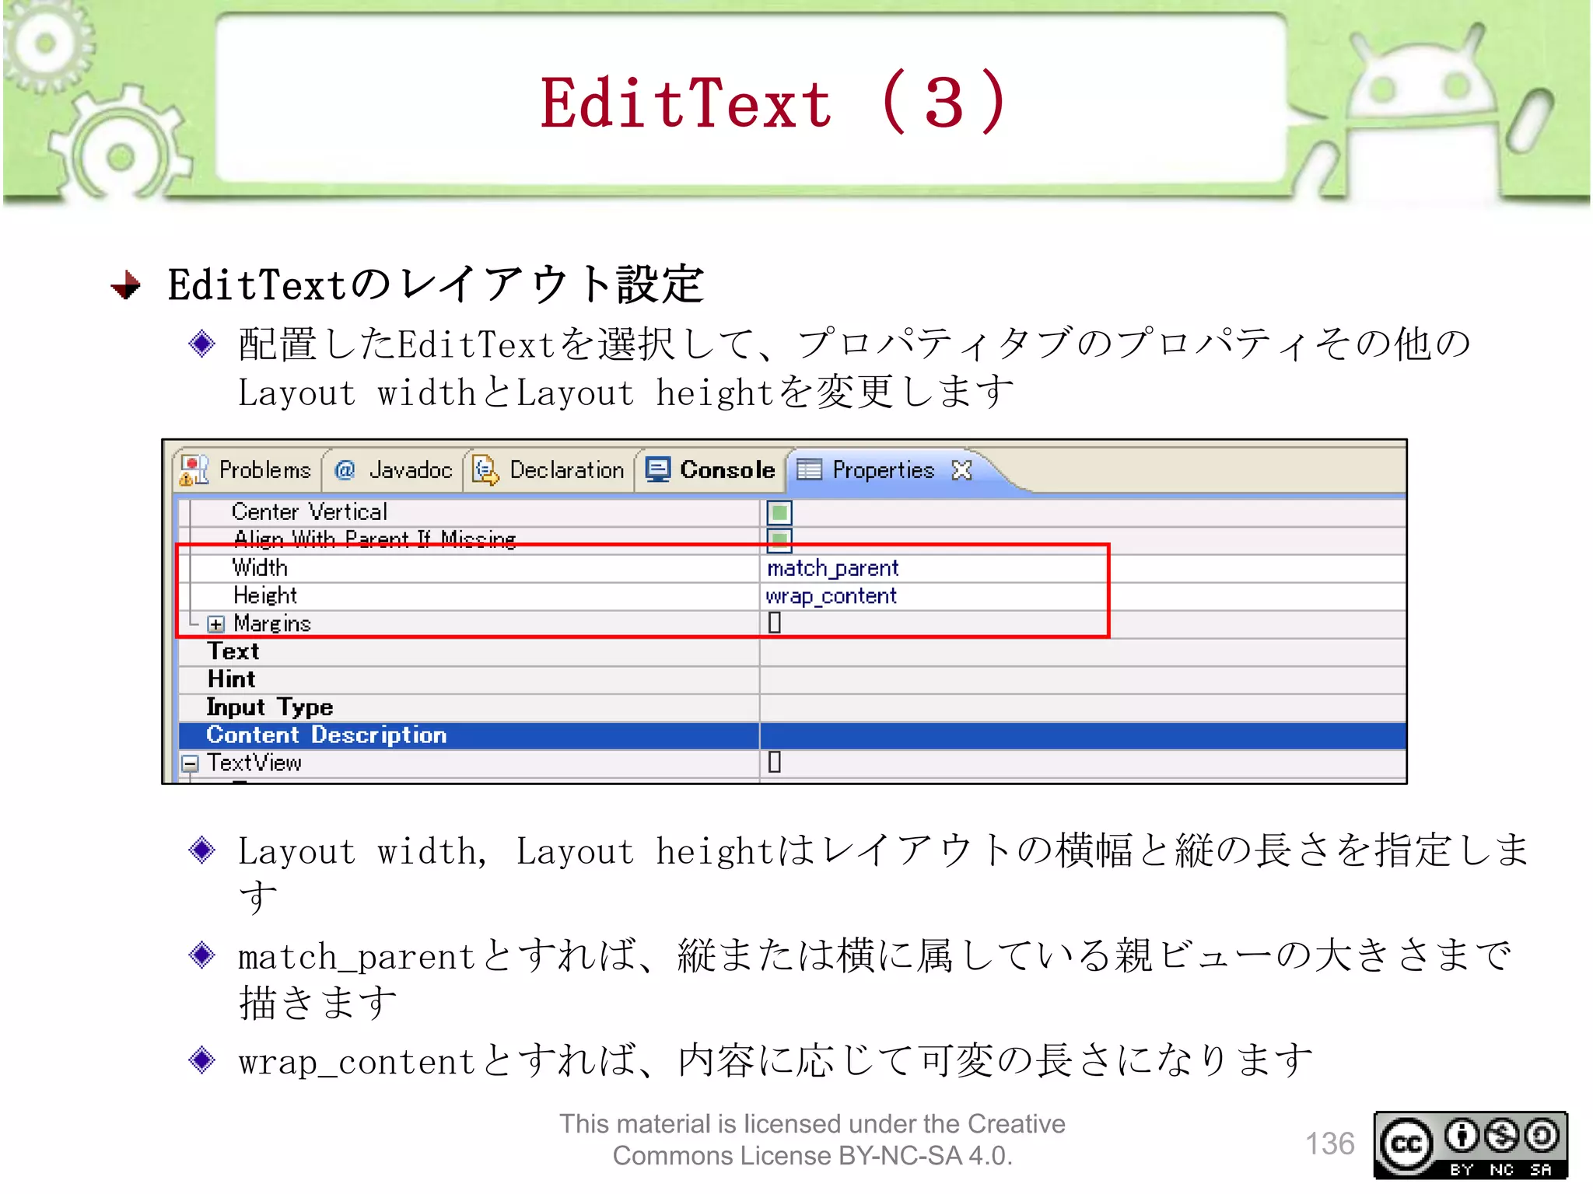Image resolution: width=1593 pixels, height=1194 pixels.
Task: Click the Hint property value field
Action: 1083,679
